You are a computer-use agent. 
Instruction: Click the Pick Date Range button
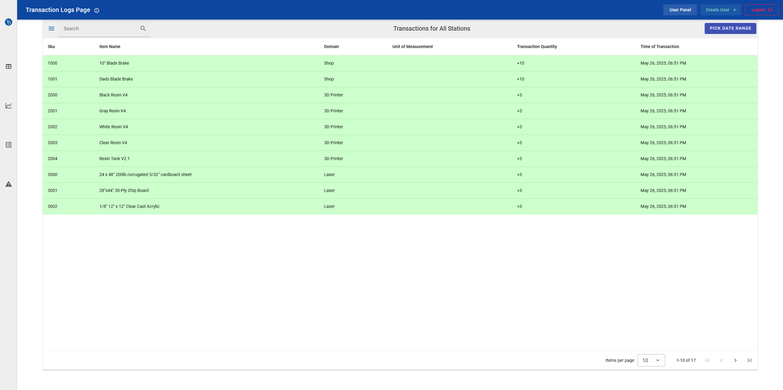[730, 28]
